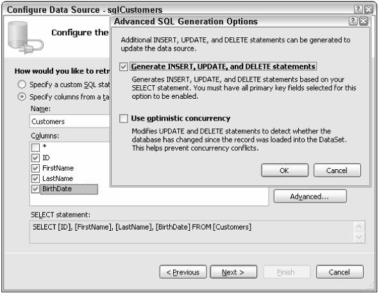Uncheck the ID column checkbox
379x293 pixels.
coord(35,158)
